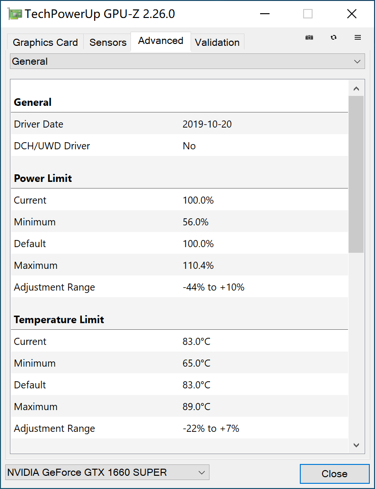The image size is (375, 489).
Task: Click the Temperature Limit heading
Action: coord(59,320)
